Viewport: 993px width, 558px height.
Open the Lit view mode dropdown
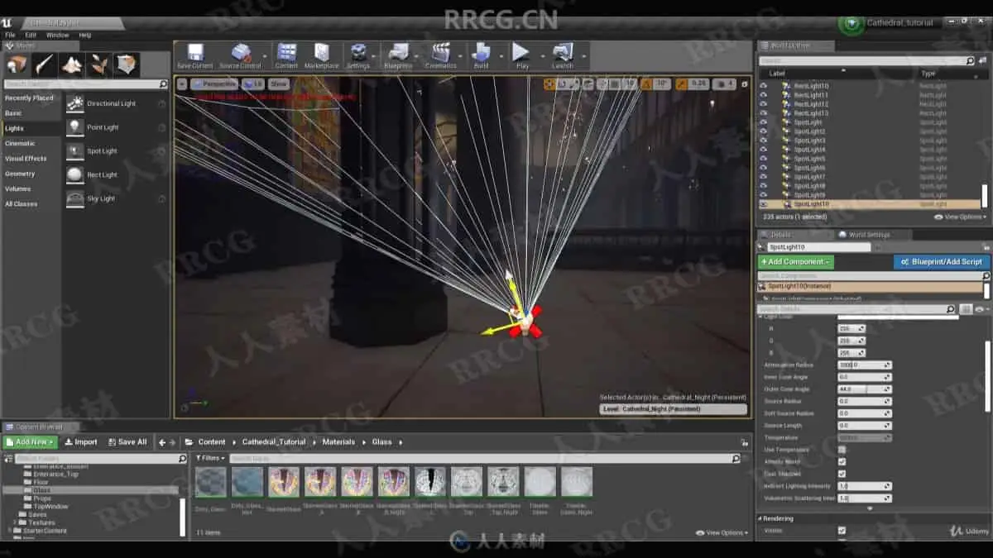pyautogui.click(x=253, y=84)
